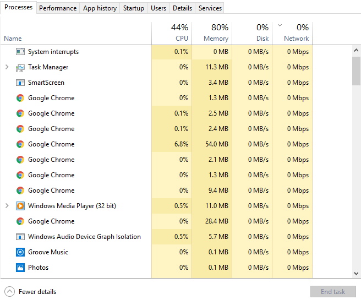Click Chrome icon in the 9.4 MB row
The width and height of the screenshot is (361, 305).
pos(20,190)
